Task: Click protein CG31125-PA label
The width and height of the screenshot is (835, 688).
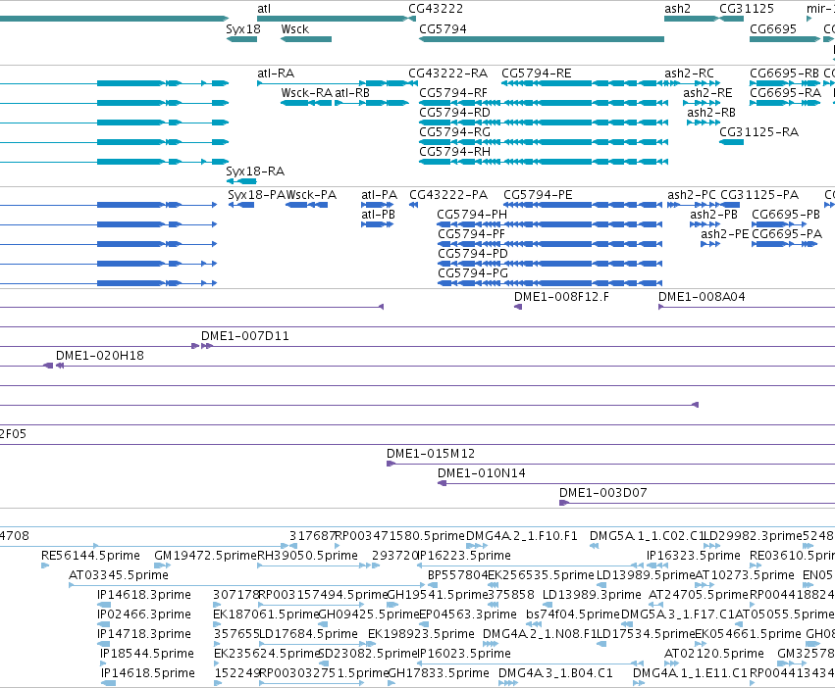Action: point(759,195)
